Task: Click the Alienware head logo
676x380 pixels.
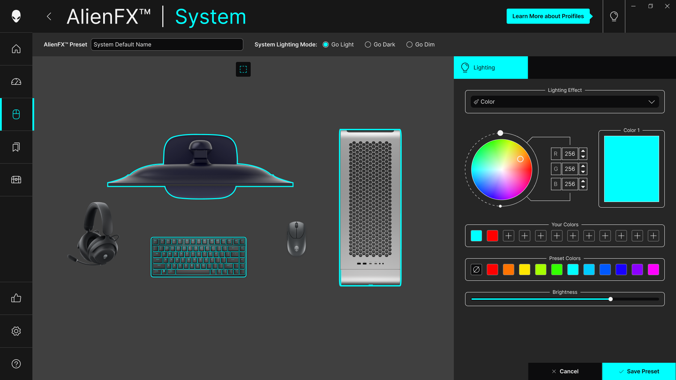Action: [x=16, y=16]
